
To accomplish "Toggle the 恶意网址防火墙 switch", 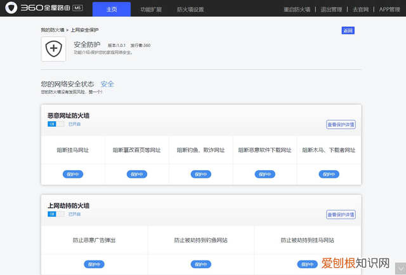I will 56,124.
